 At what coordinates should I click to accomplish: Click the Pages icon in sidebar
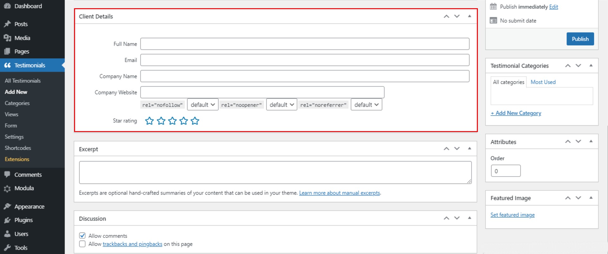tap(7, 51)
